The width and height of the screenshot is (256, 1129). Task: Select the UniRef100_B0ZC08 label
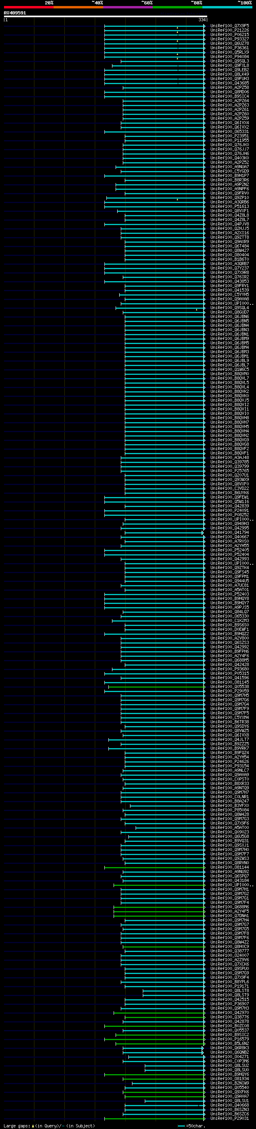230,1026
